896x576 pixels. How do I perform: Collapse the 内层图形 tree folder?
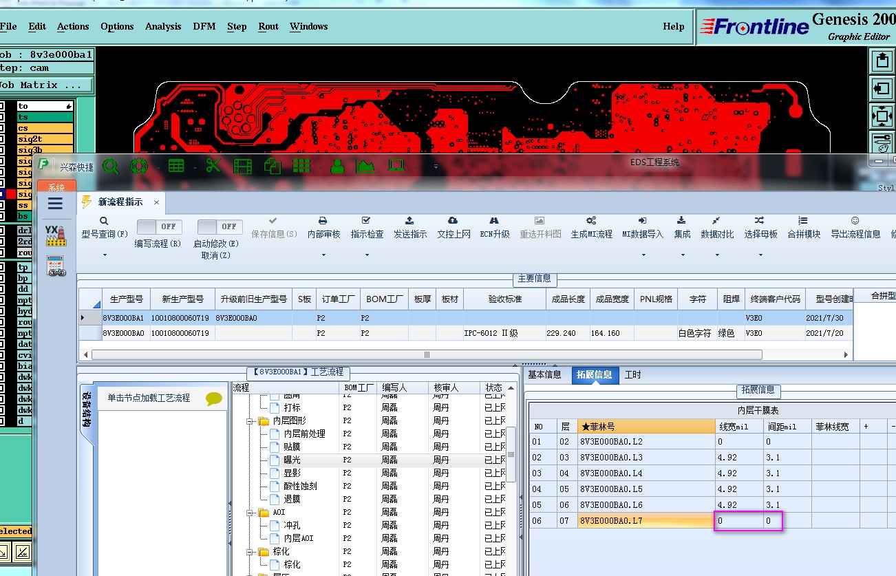[248, 420]
